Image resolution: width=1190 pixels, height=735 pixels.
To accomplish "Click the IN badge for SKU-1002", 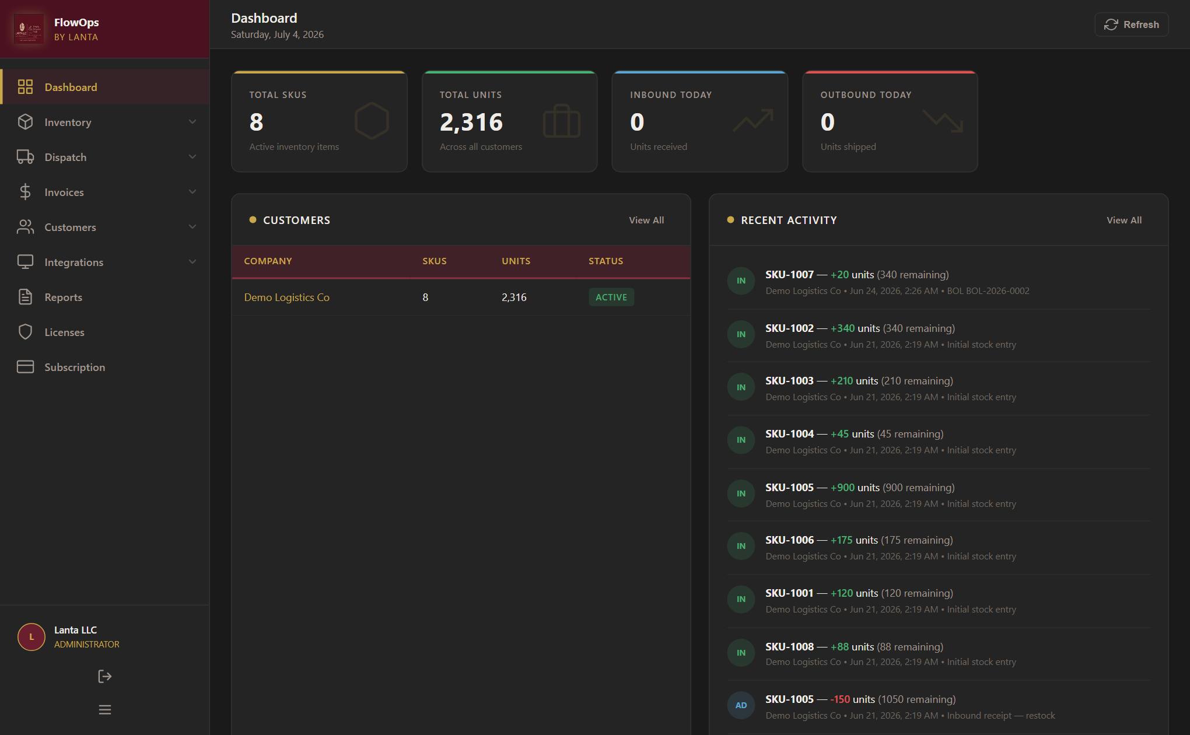I will click(x=741, y=334).
